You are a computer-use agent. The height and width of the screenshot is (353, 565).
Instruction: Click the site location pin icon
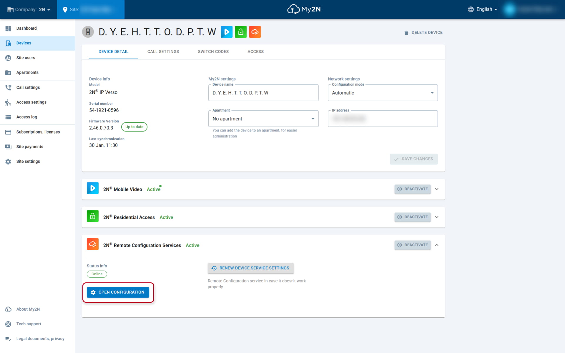coord(65,9)
